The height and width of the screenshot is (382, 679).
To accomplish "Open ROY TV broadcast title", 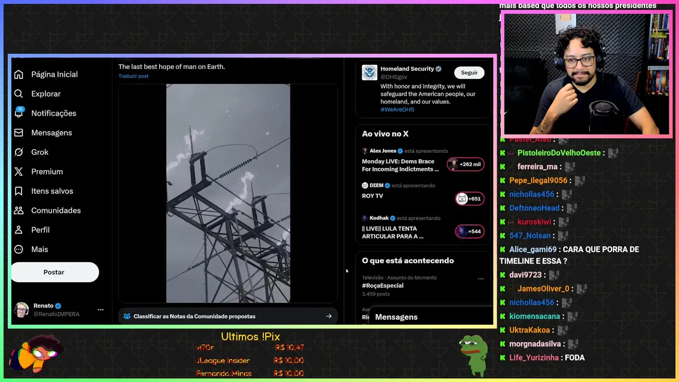I will (x=372, y=196).
